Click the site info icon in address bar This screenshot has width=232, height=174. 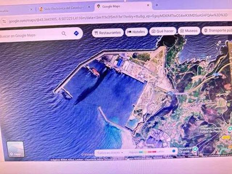[4, 21]
